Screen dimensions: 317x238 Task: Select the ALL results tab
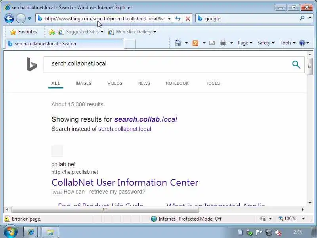(x=56, y=83)
